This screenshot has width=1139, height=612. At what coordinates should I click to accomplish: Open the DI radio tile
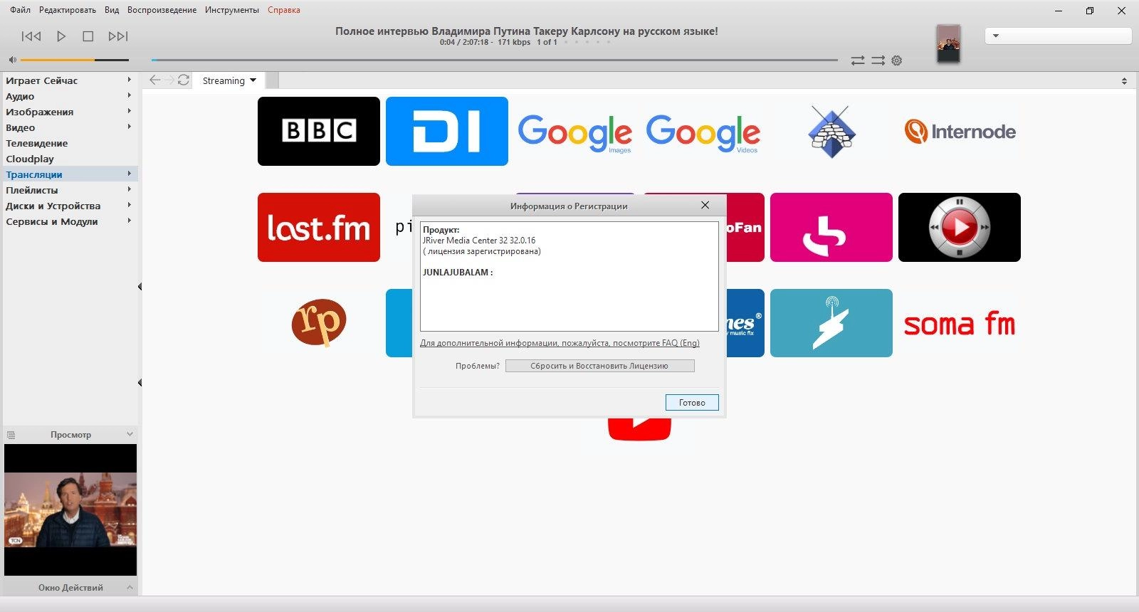point(447,131)
